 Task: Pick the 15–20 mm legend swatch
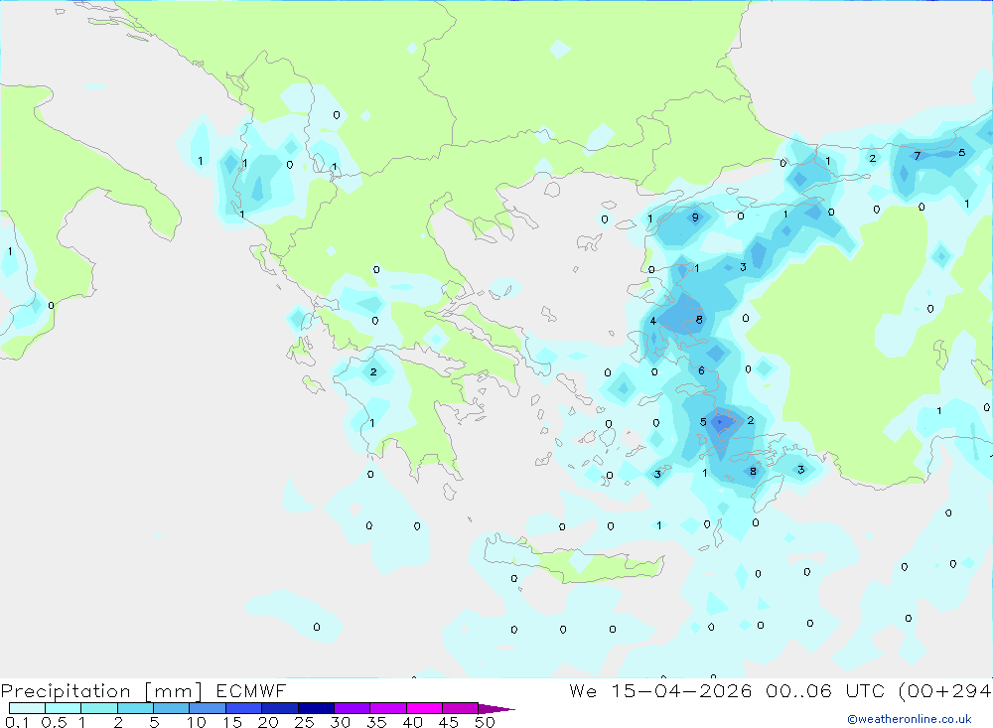tap(243, 708)
